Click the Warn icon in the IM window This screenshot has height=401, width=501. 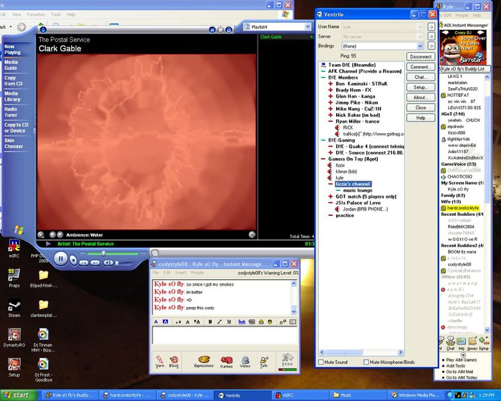(159, 360)
